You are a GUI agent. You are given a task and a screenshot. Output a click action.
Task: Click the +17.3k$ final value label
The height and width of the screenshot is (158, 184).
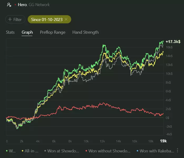pos(173,42)
